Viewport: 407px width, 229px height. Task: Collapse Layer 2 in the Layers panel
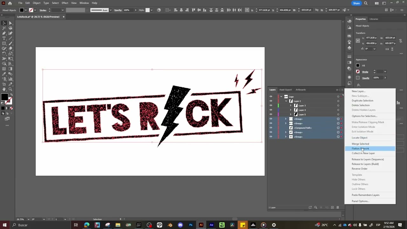(286, 101)
